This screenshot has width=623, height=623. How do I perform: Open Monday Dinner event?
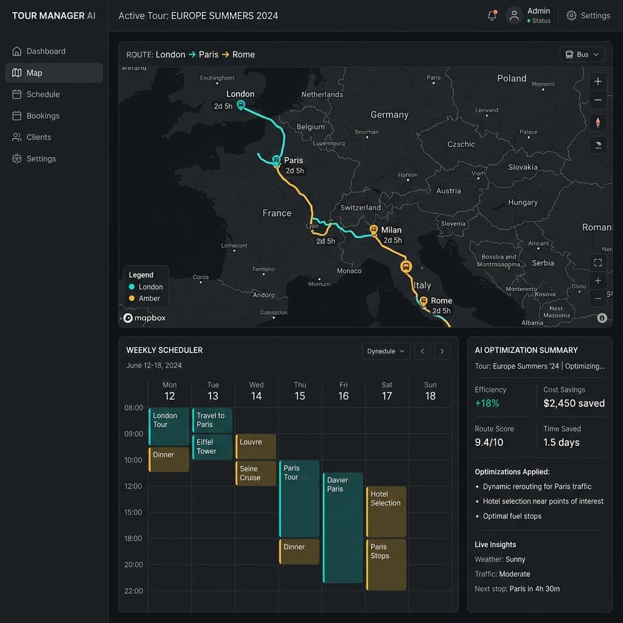click(x=169, y=460)
